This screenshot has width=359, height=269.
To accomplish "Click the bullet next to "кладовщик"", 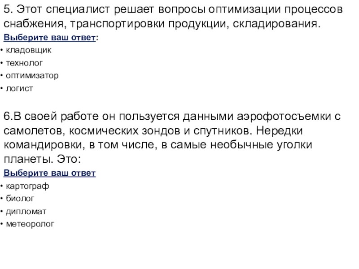I will [x=2, y=51].
